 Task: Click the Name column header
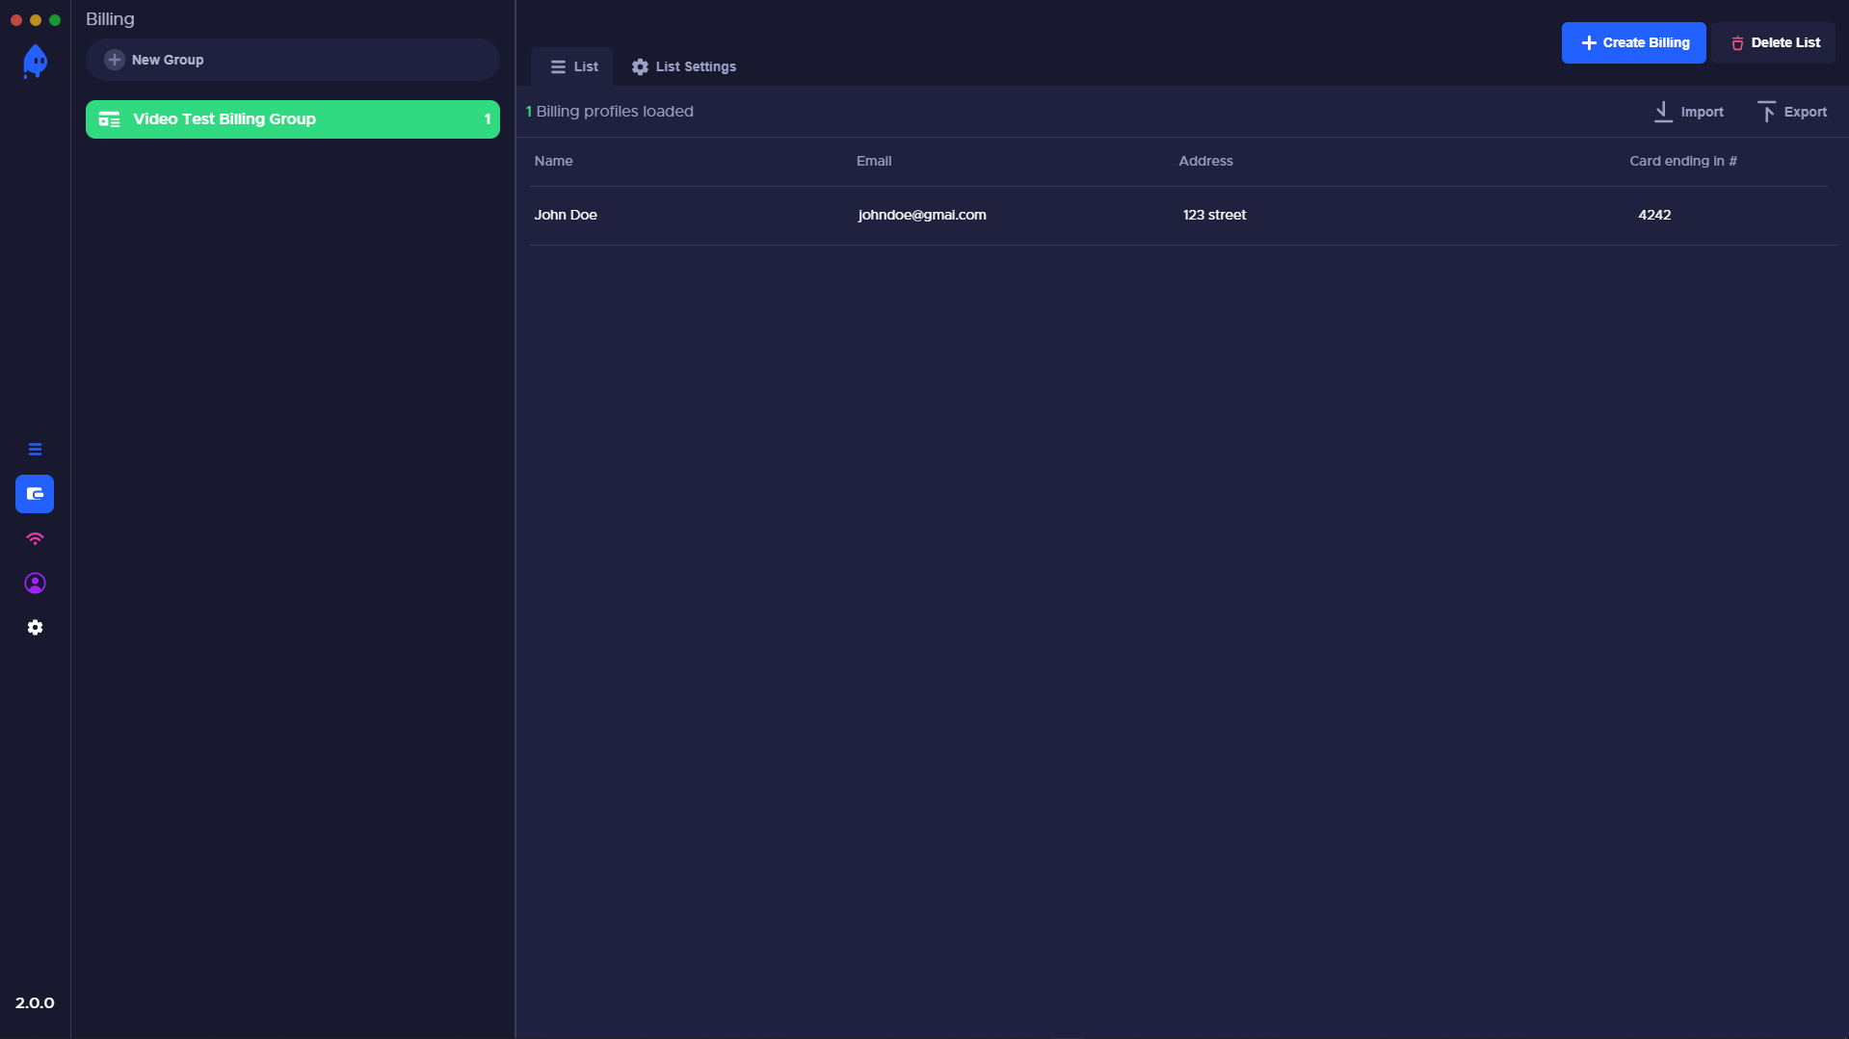553,161
